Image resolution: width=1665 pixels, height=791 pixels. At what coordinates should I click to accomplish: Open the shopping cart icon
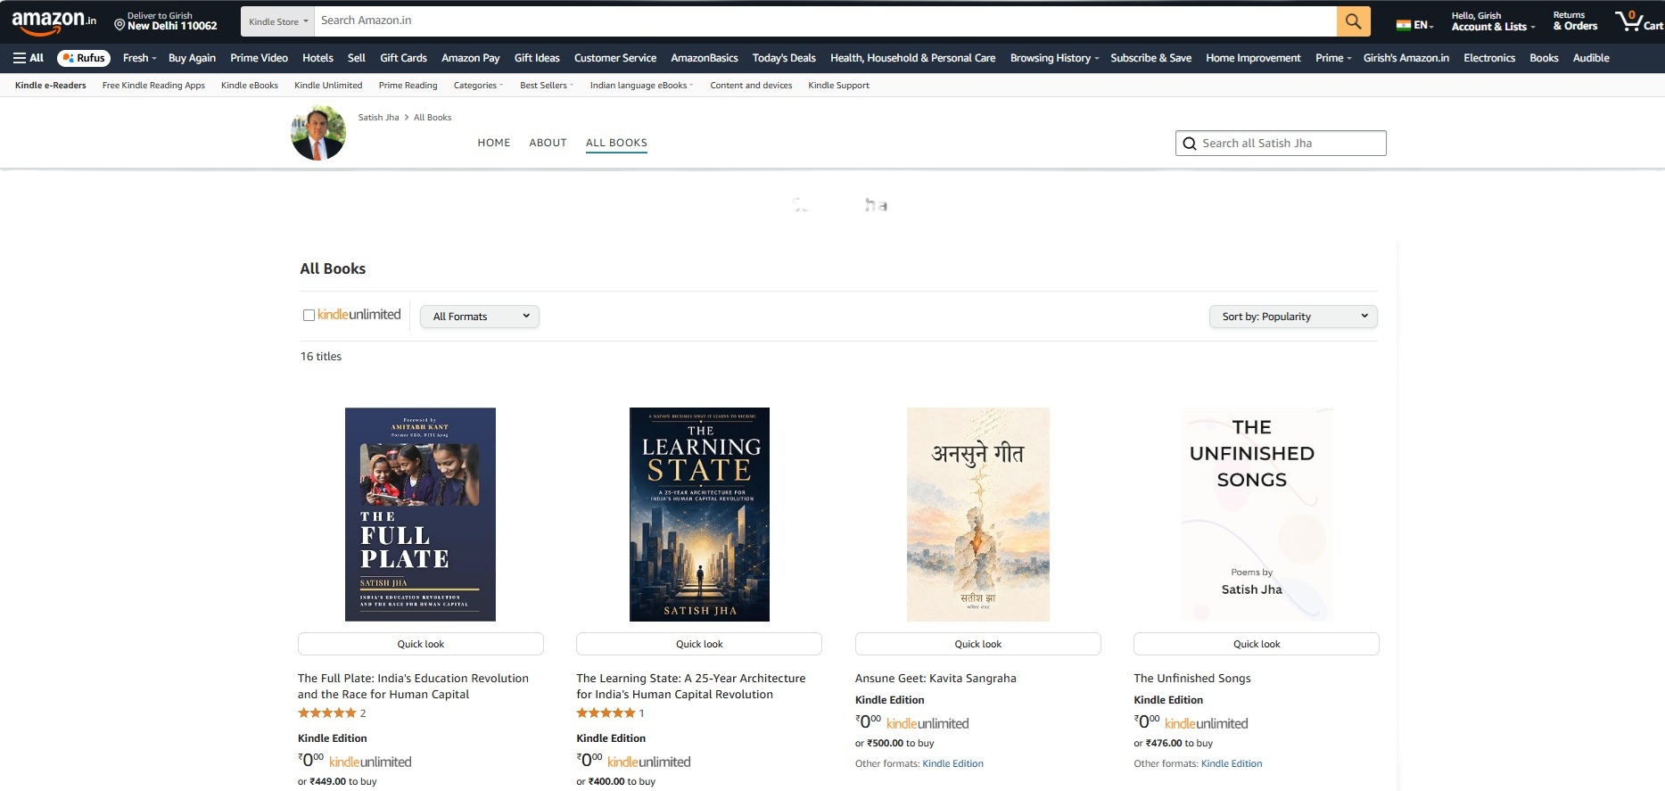point(1638,21)
